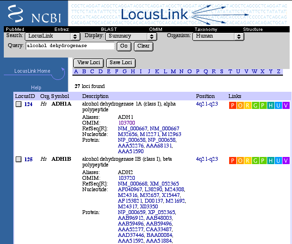Open the Display format dropdown

click(131, 36)
